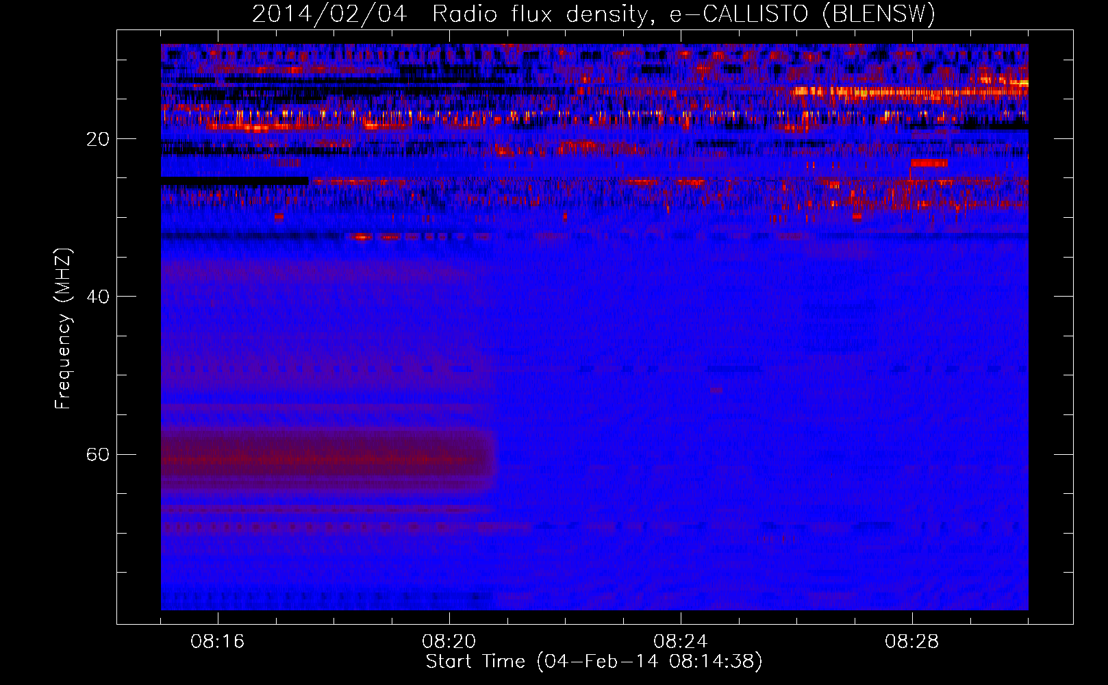Image resolution: width=1108 pixels, height=685 pixels.
Task: Click the 'Start Time (04-Feb-14 08:14:38)' axis label
Action: click(x=594, y=662)
